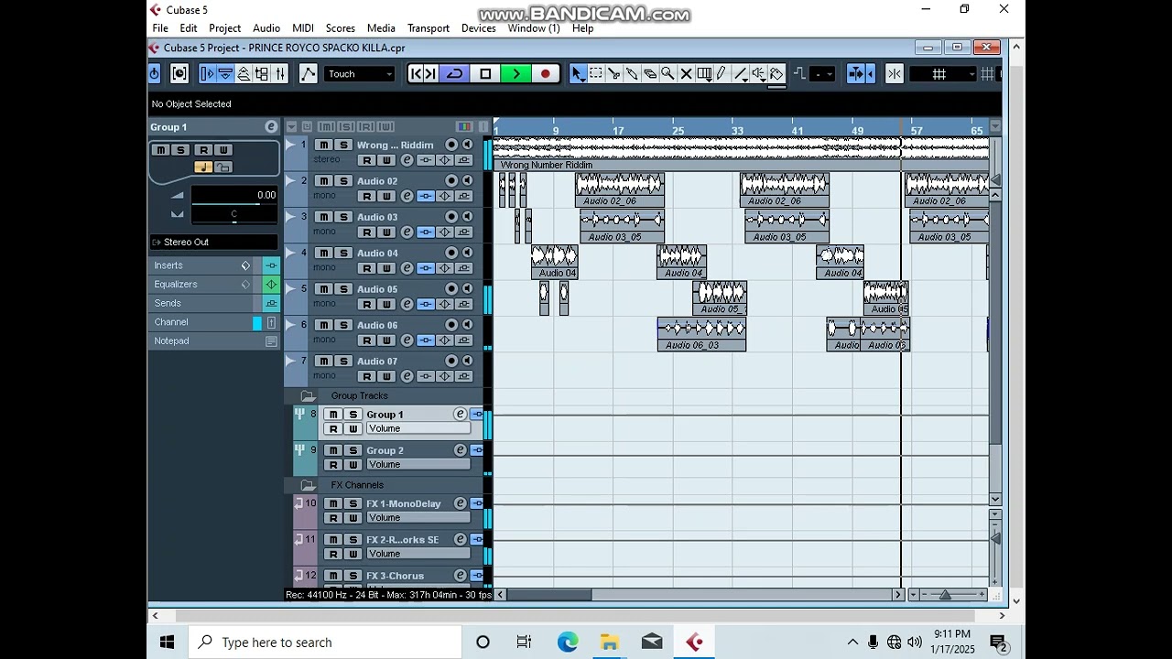
Task: Open Group 1 Volume automation parameter dropdown
Action: pyautogui.click(x=418, y=429)
